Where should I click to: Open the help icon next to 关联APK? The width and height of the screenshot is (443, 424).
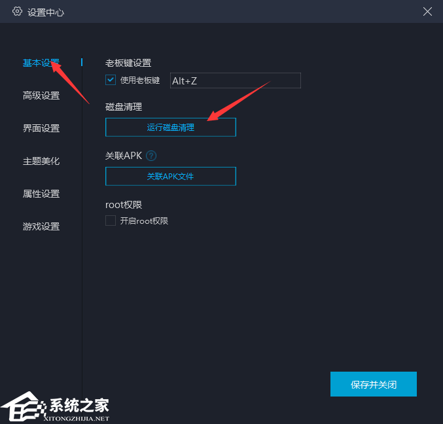coord(151,156)
